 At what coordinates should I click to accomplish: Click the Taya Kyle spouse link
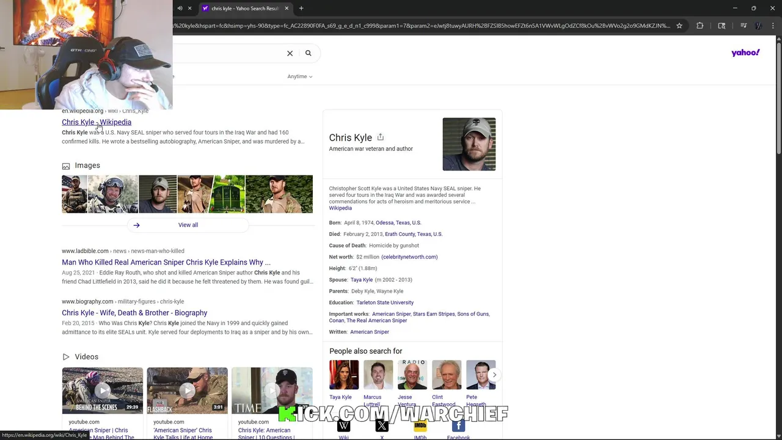click(x=362, y=280)
